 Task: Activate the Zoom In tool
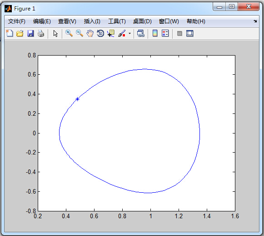[x=69, y=33]
